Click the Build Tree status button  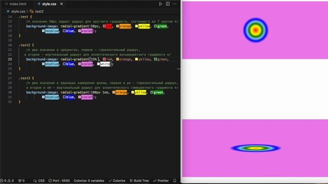click(139, 180)
